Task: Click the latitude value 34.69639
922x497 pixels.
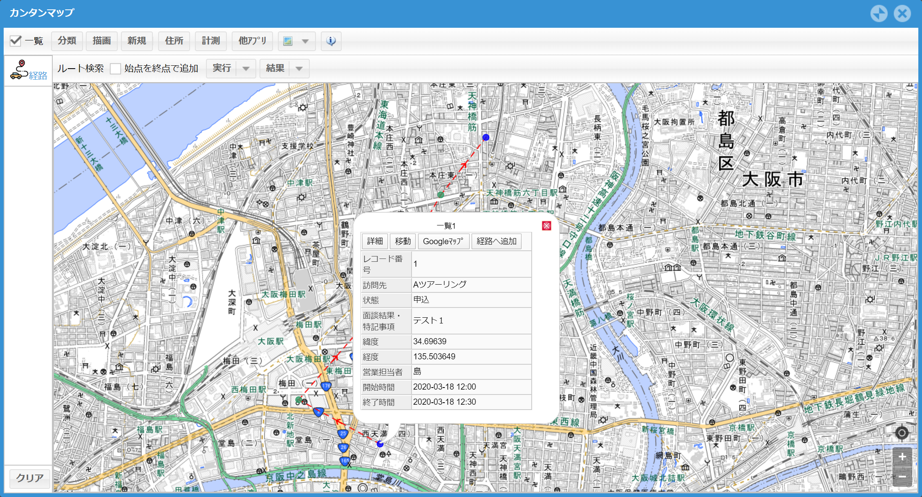Action: click(x=430, y=341)
